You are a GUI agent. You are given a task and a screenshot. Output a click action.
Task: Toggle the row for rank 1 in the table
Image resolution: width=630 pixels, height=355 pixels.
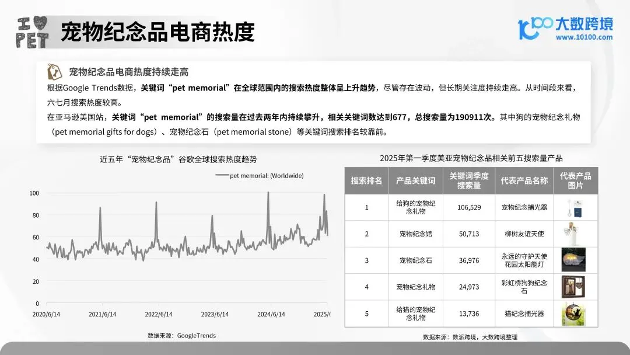point(366,208)
